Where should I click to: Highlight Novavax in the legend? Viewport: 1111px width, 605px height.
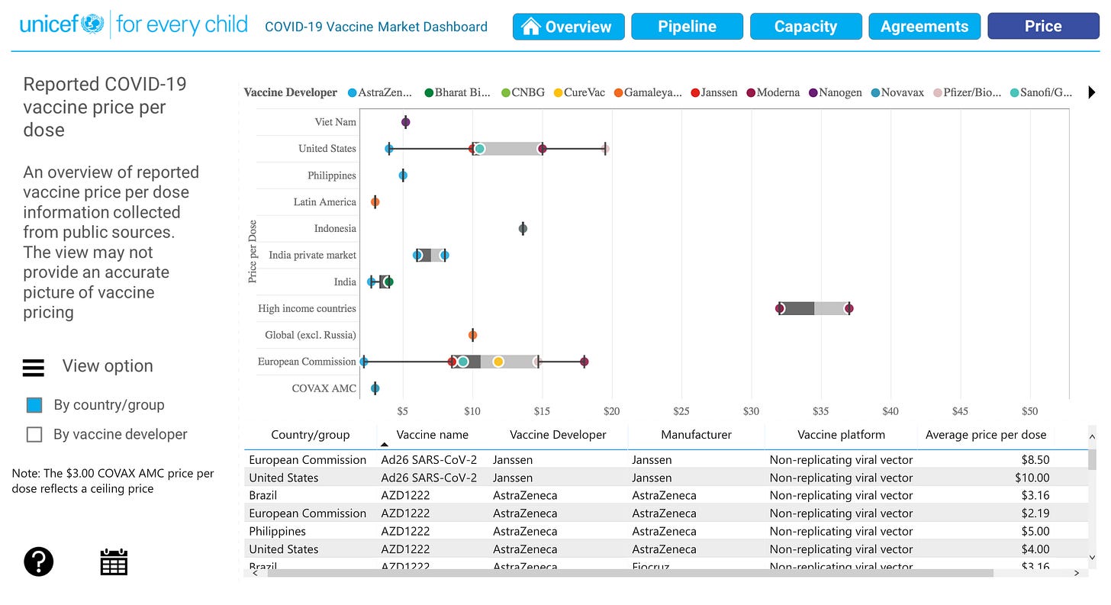pos(897,92)
